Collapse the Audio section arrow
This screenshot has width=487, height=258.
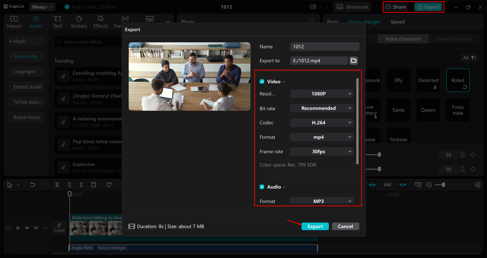click(284, 187)
